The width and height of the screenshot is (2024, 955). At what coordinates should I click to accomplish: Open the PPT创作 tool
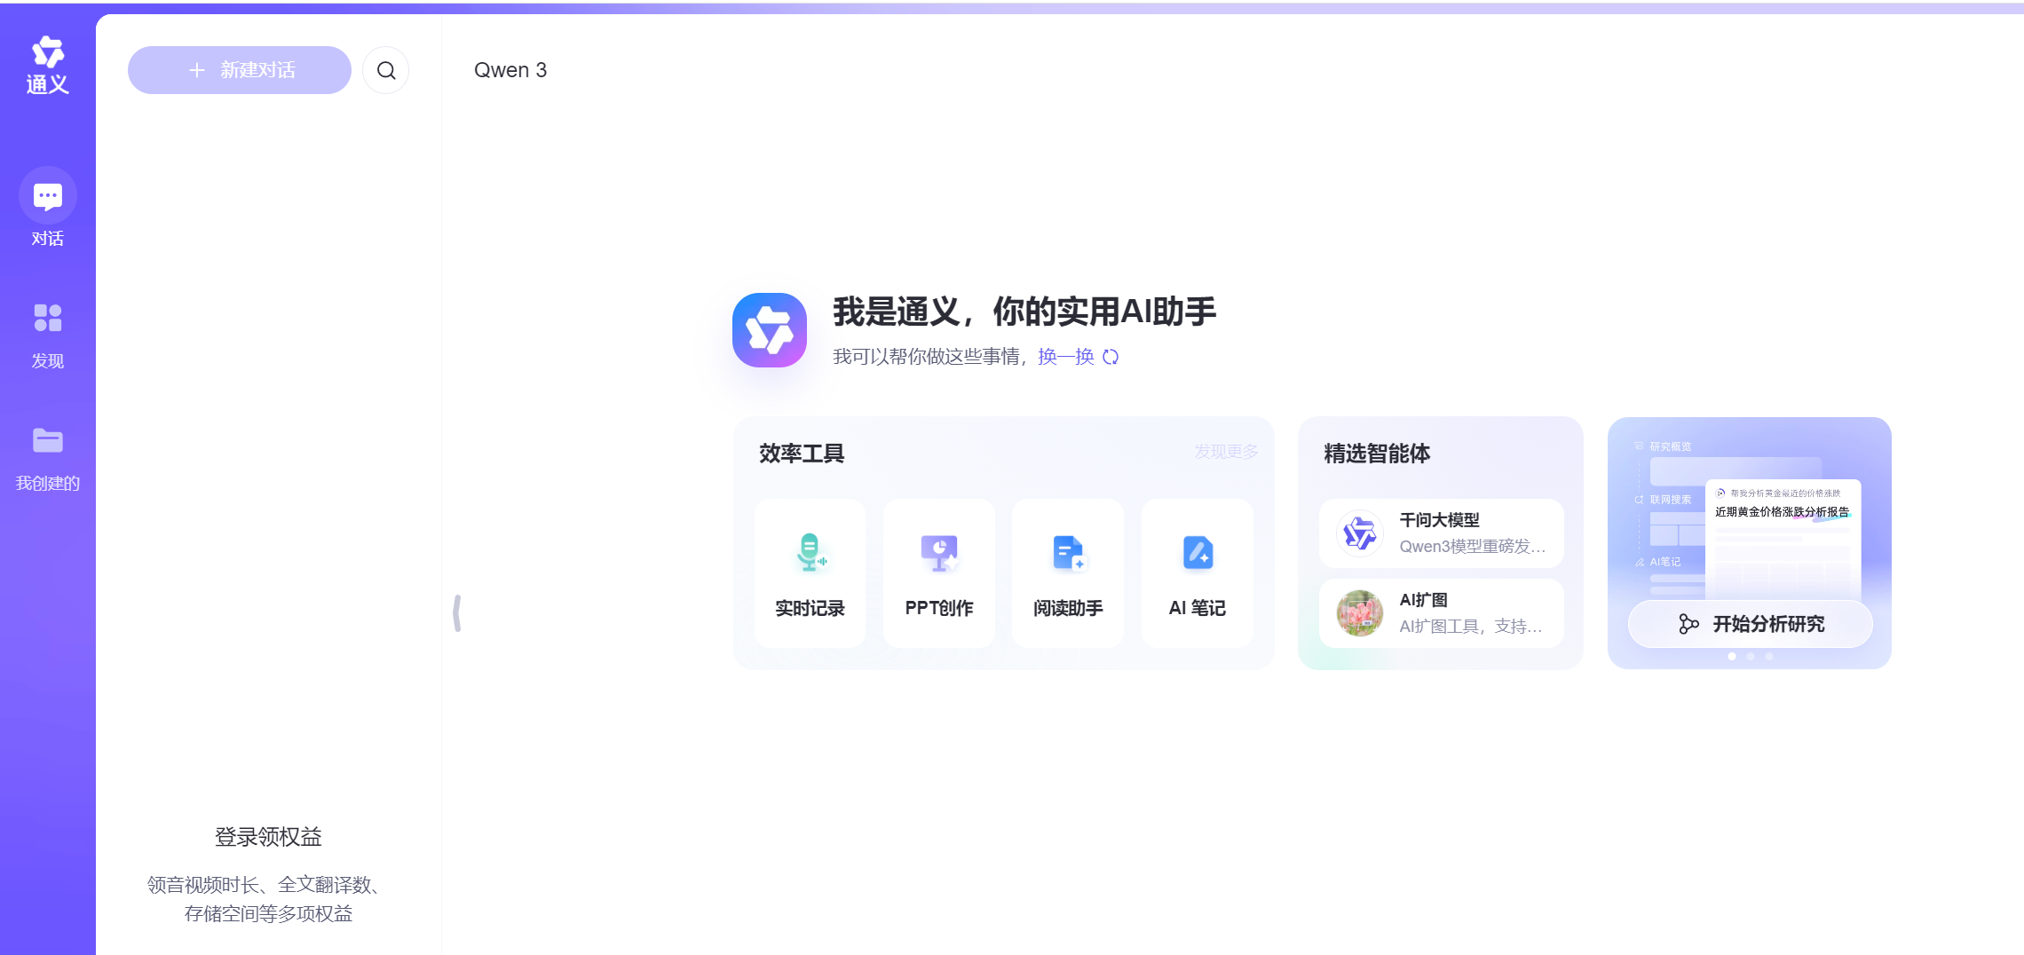pos(939,573)
